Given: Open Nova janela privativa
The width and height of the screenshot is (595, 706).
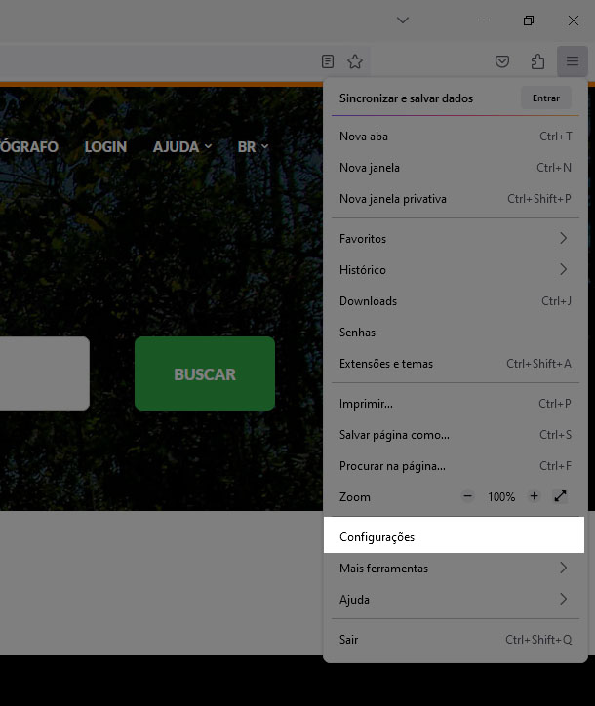Looking at the screenshot, I should point(456,199).
